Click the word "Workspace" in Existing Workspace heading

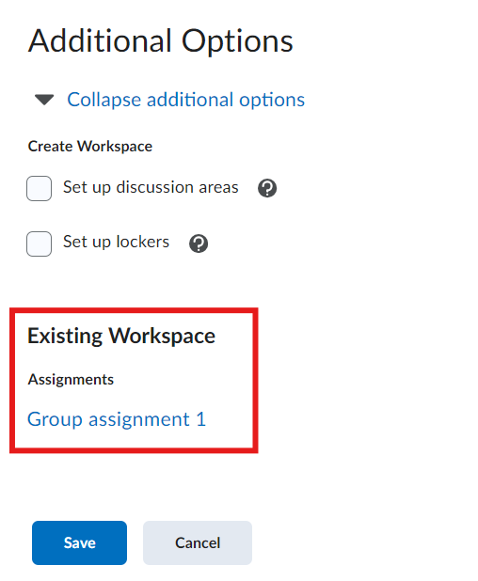[x=162, y=336]
